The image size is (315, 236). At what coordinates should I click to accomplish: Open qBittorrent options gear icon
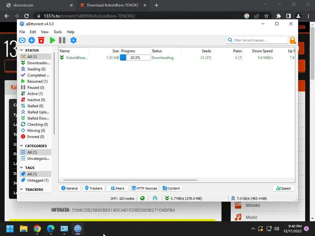(x=73, y=40)
